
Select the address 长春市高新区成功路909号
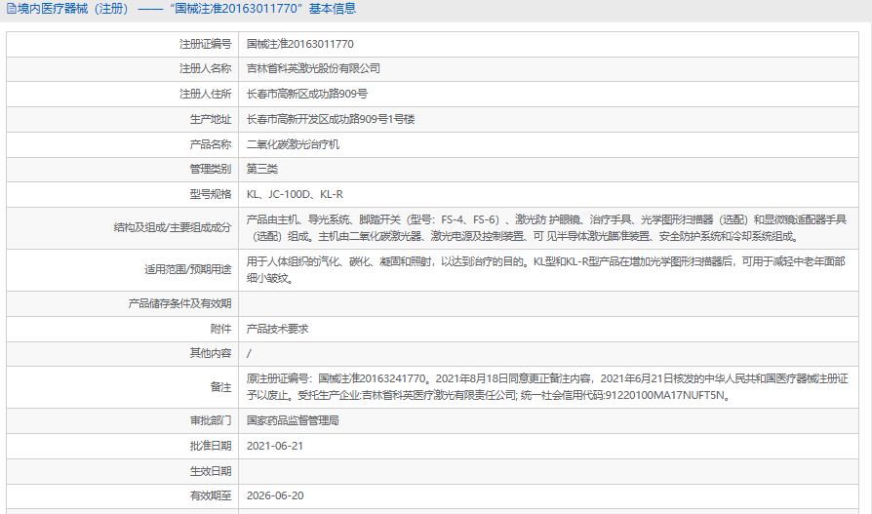point(307,94)
